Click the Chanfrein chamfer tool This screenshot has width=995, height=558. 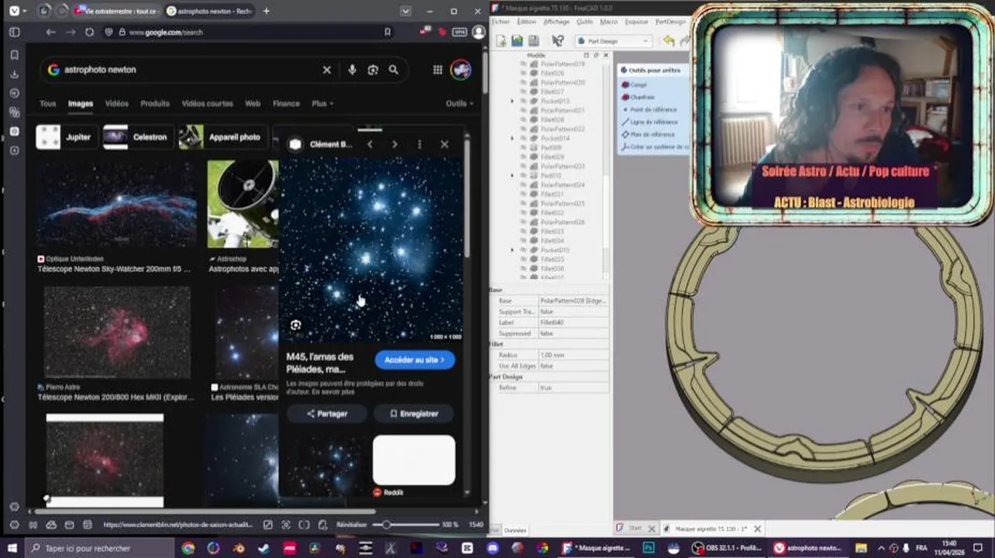click(x=638, y=97)
